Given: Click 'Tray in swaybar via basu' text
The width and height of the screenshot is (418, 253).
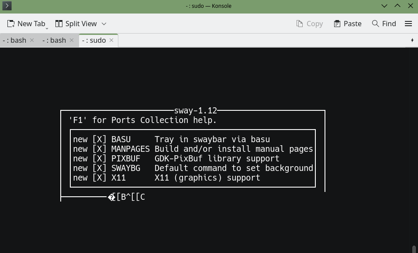Looking at the screenshot, I should 212,139.
